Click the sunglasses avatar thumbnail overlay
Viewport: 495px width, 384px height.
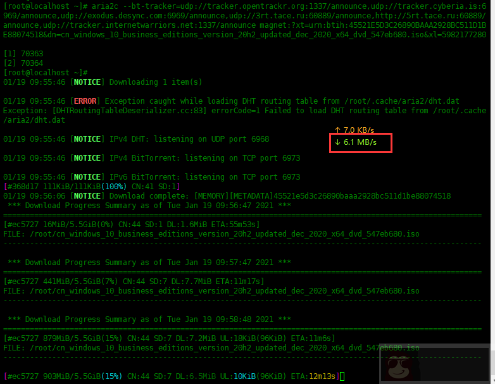(x=435, y=363)
